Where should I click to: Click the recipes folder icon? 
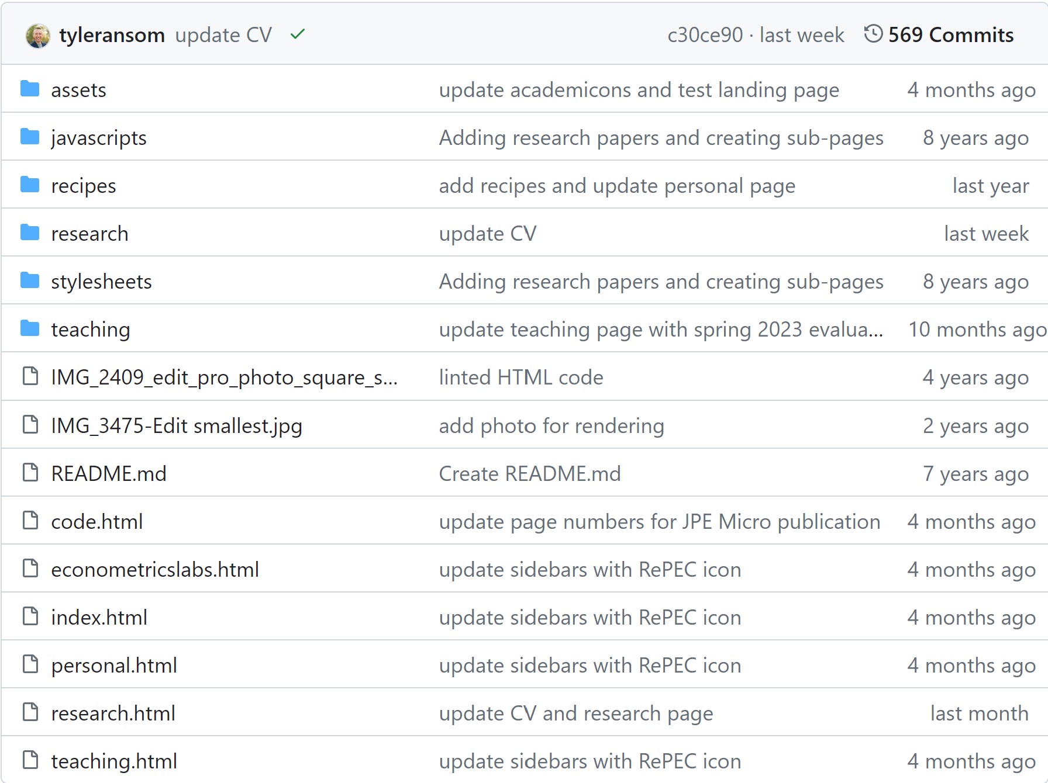coord(30,185)
